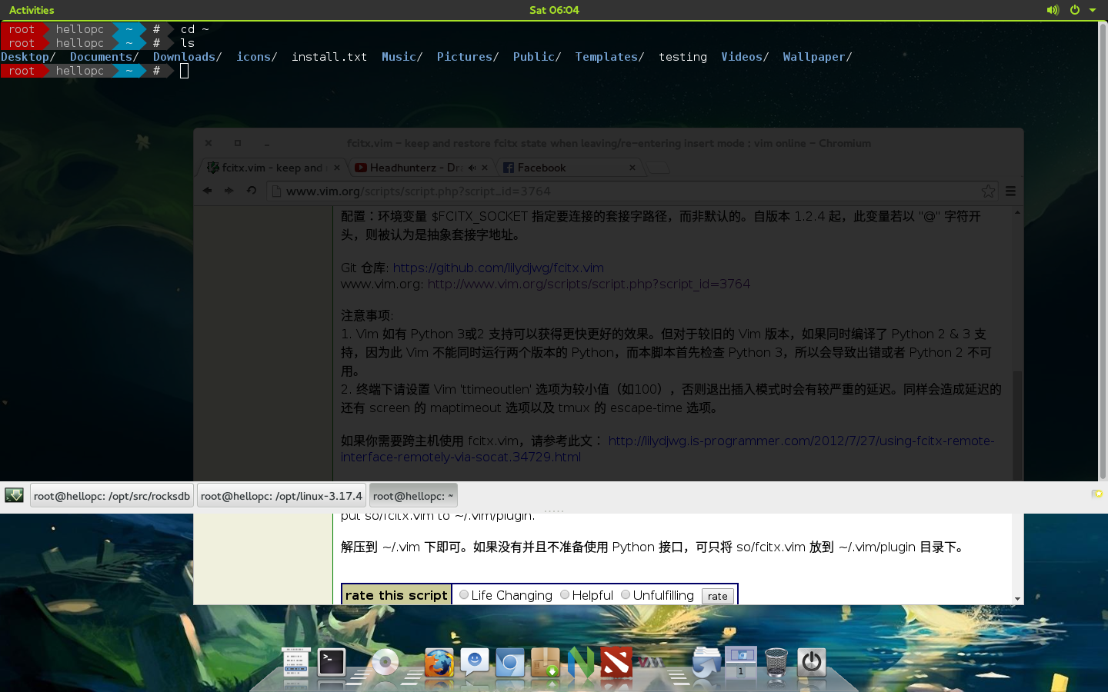The image size is (1108, 692).
Task: Switch to the /opt/linux-3.17.4 terminal tab
Action: [281, 496]
